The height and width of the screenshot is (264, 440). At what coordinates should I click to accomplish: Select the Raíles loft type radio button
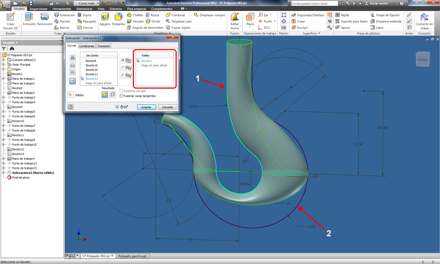point(123,60)
